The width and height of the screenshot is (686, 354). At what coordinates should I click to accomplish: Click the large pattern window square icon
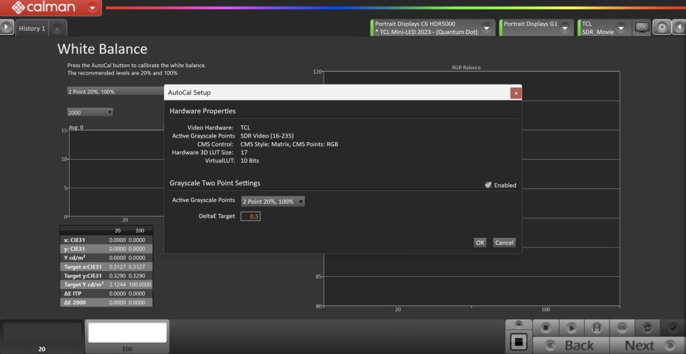click(x=519, y=341)
